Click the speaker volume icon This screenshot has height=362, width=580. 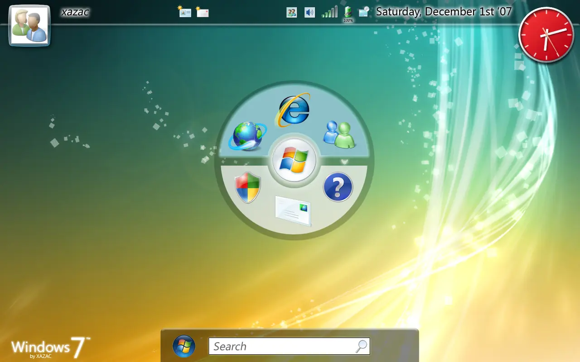click(x=309, y=12)
